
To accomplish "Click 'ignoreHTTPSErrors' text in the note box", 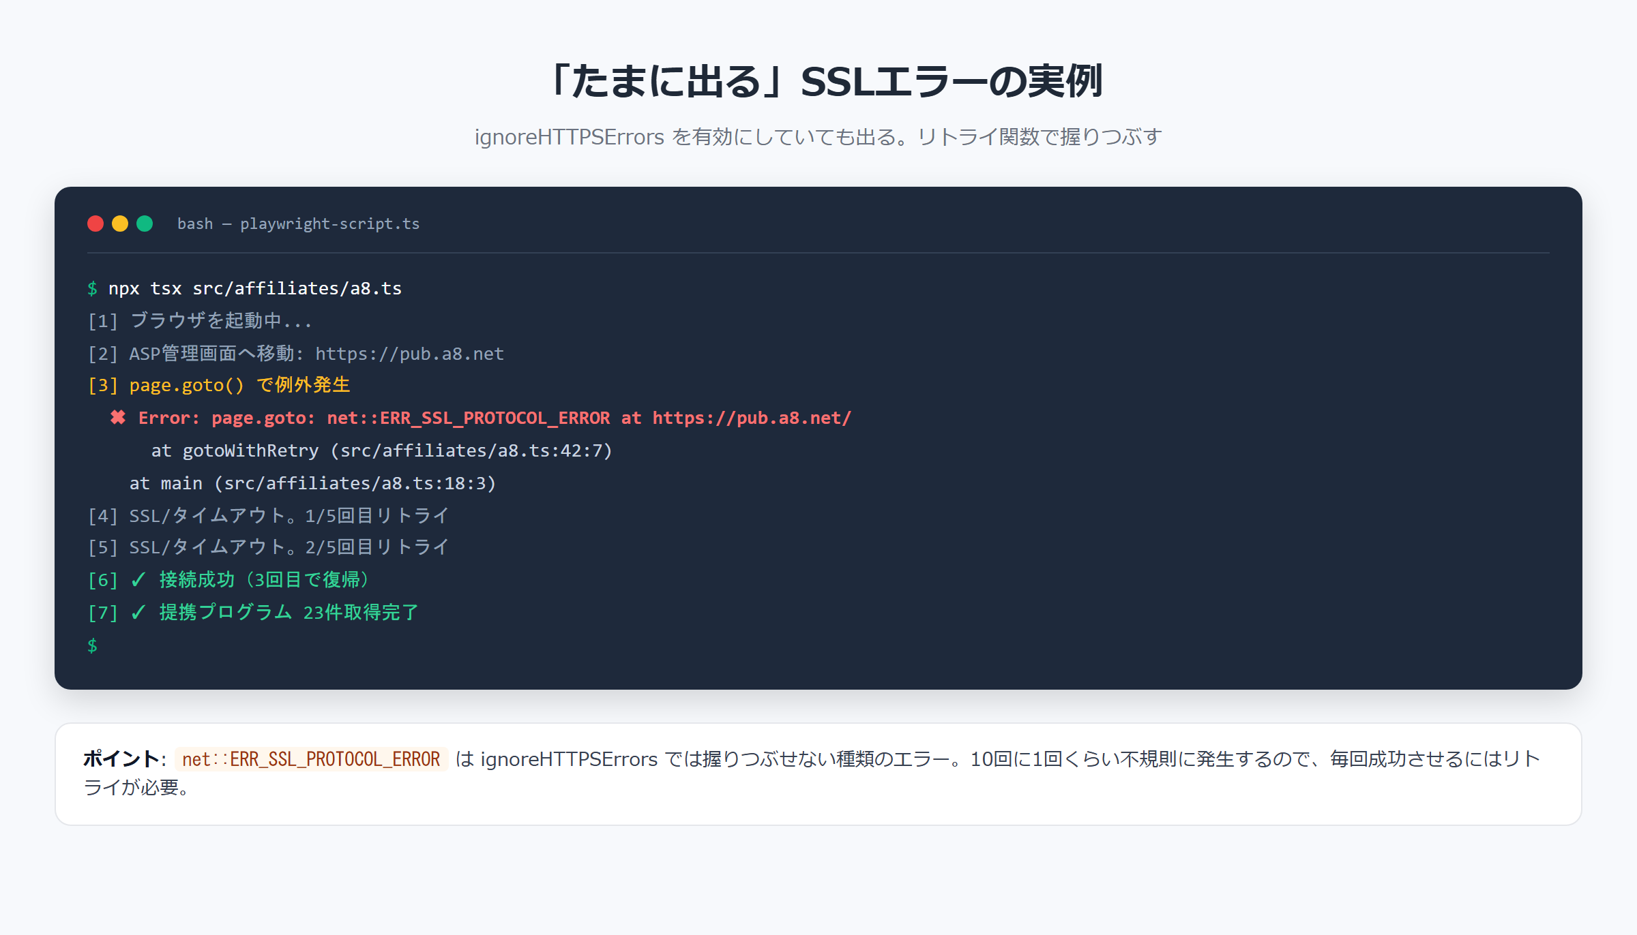I will 569,759.
